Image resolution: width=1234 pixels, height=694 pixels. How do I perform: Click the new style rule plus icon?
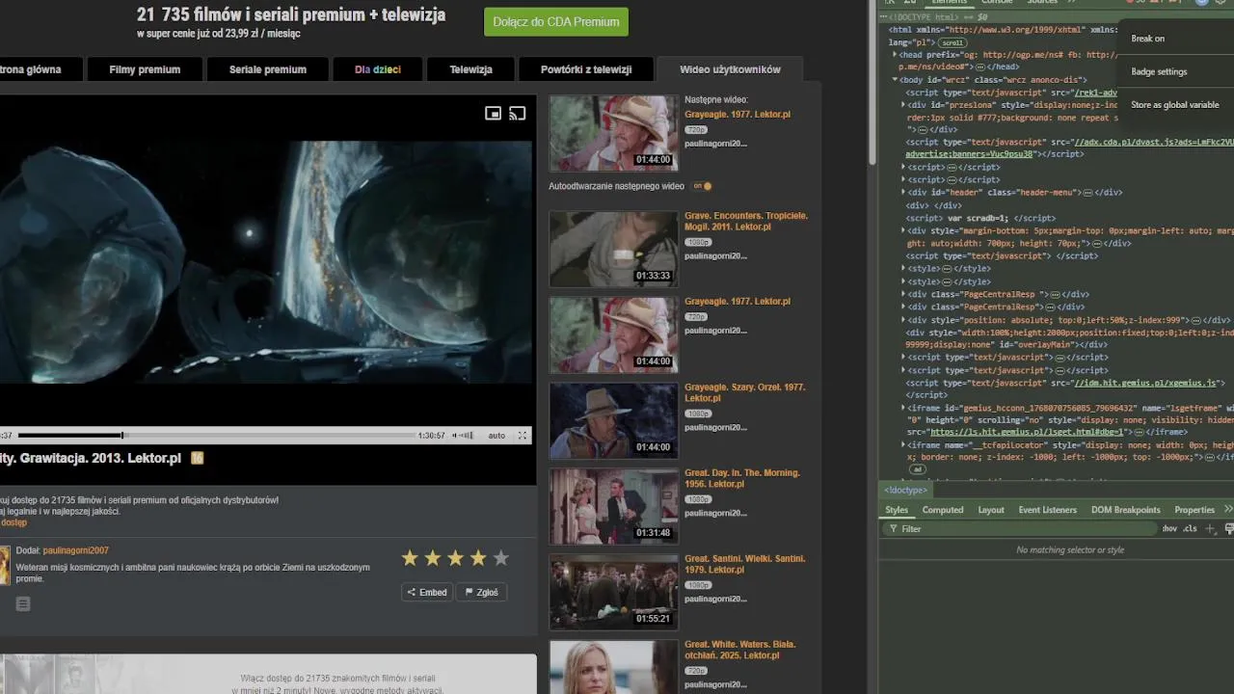1212,528
